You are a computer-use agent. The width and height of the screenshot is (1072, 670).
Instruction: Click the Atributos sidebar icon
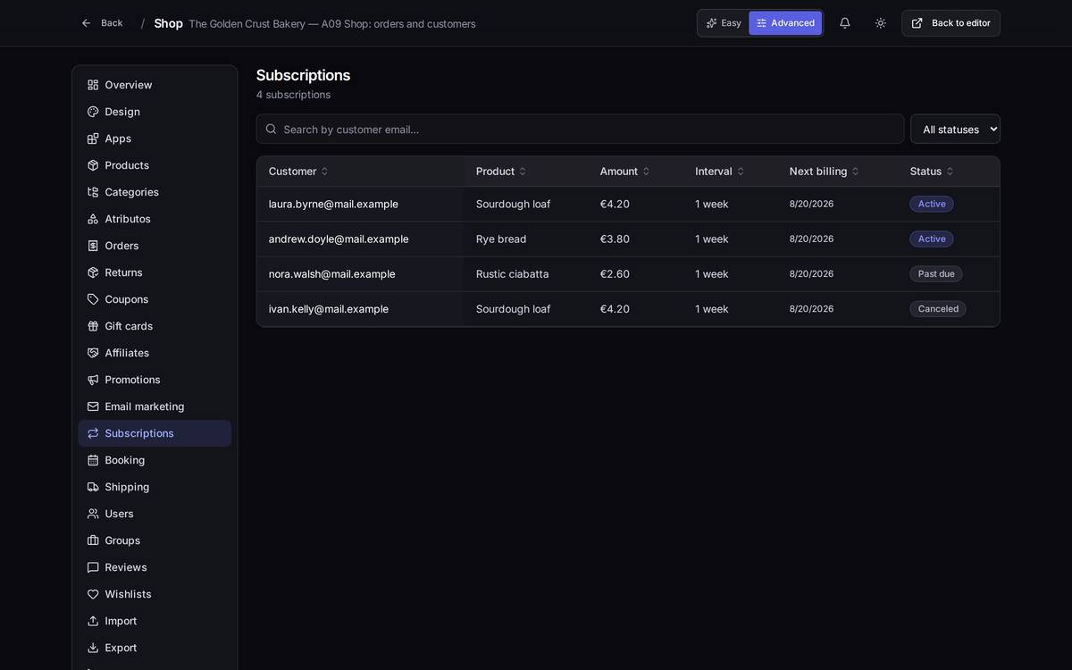(93, 219)
